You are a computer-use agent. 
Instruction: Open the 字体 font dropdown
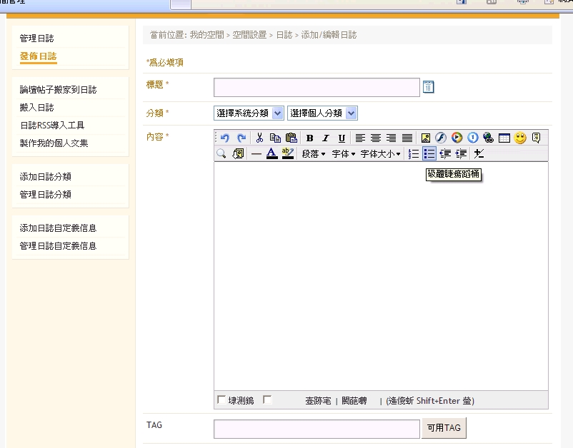click(344, 154)
